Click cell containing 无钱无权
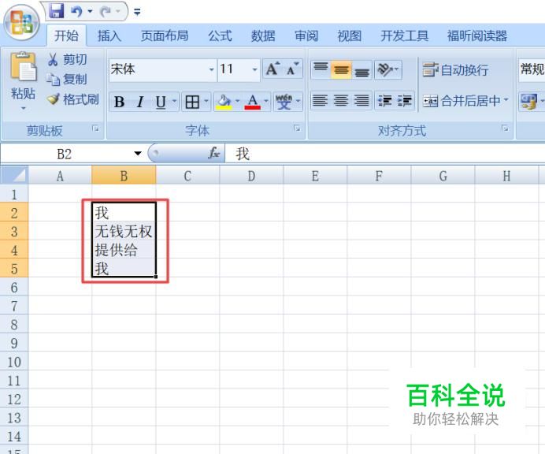 (124, 232)
